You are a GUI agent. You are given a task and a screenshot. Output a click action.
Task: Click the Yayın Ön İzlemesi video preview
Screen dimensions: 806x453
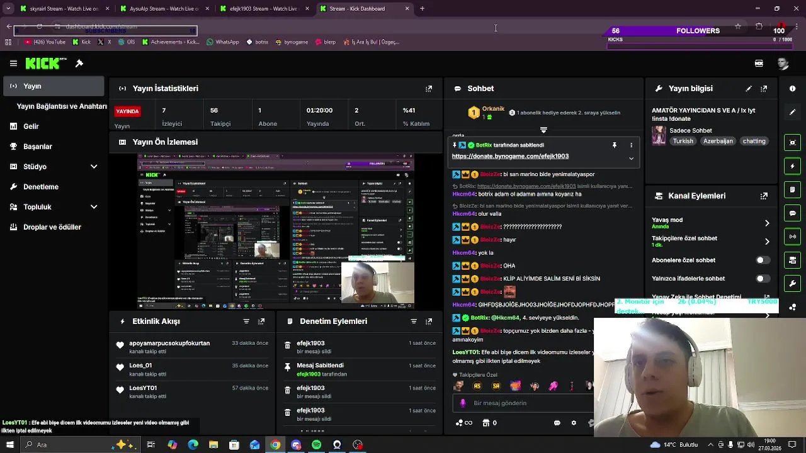coord(276,231)
